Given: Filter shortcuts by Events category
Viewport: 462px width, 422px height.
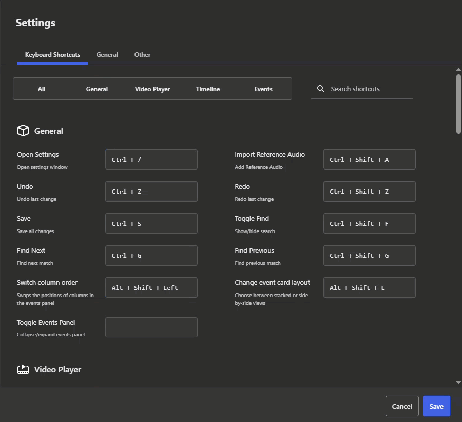Looking at the screenshot, I should pos(263,89).
